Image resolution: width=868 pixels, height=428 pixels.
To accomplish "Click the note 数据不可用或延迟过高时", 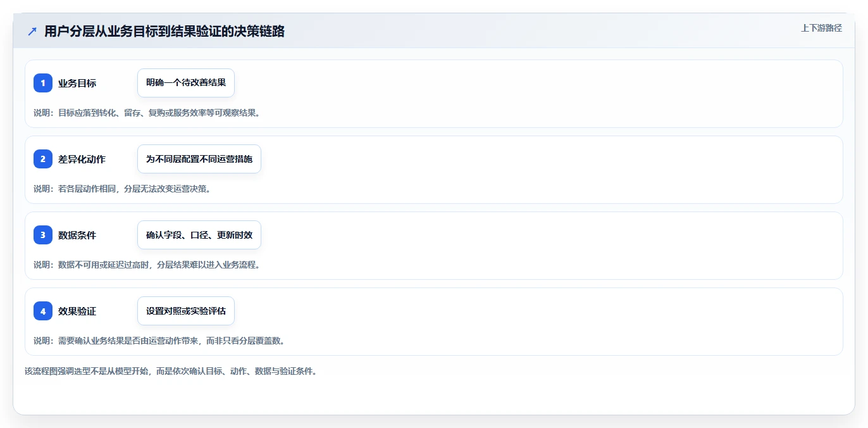I will pyautogui.click(x=147, y=265).
